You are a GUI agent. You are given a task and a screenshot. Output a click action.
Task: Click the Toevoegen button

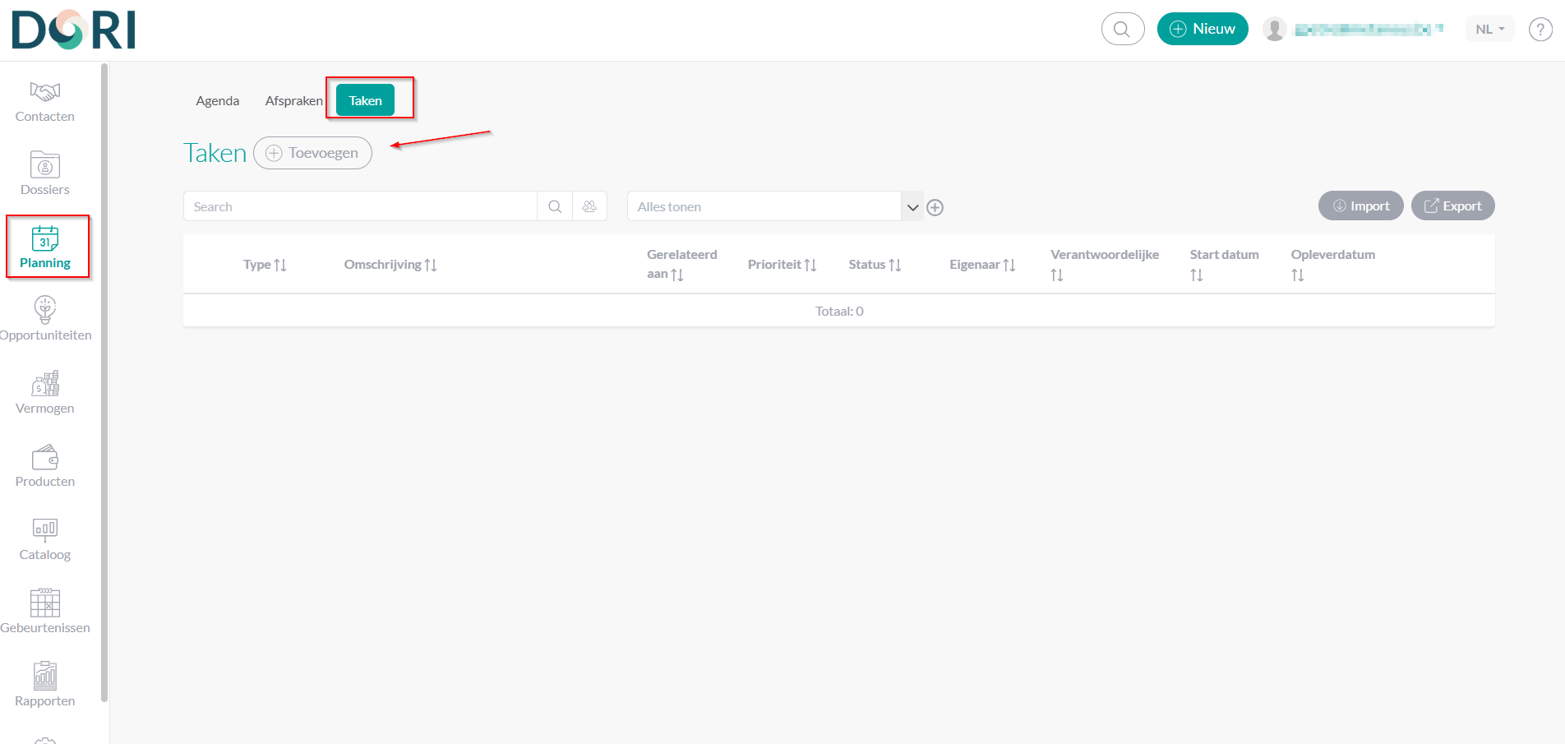[312, 153]
